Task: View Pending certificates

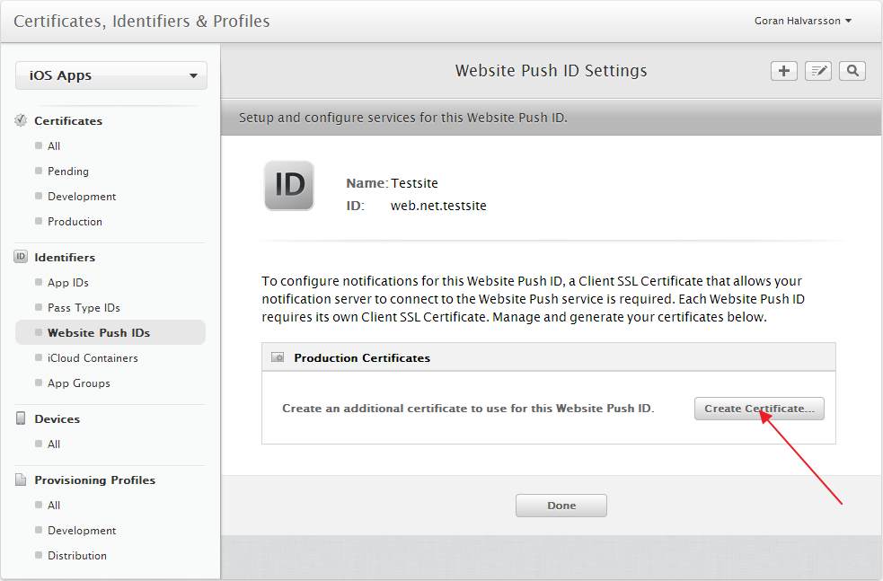Action: [x=66, y=171]
